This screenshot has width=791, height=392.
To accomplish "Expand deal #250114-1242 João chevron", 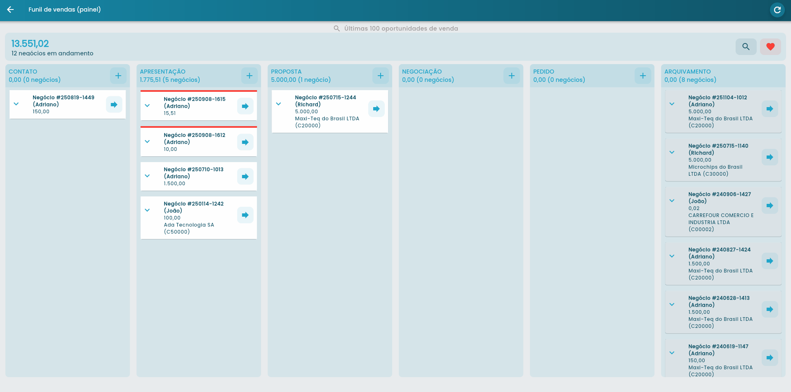I will pos(147,210).
